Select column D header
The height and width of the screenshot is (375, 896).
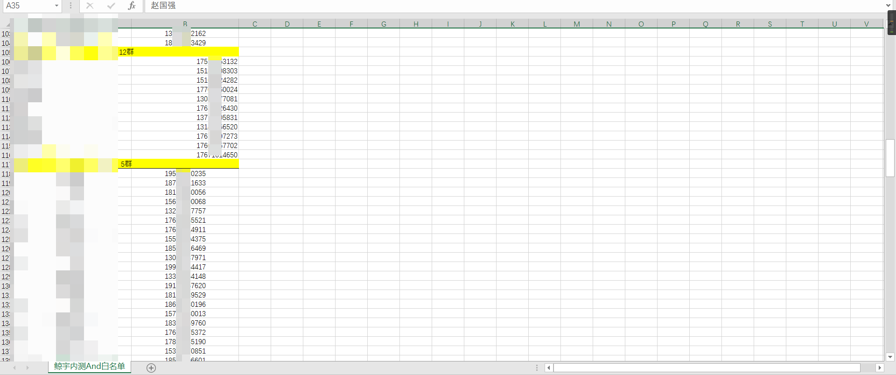(x=287, y=24)
